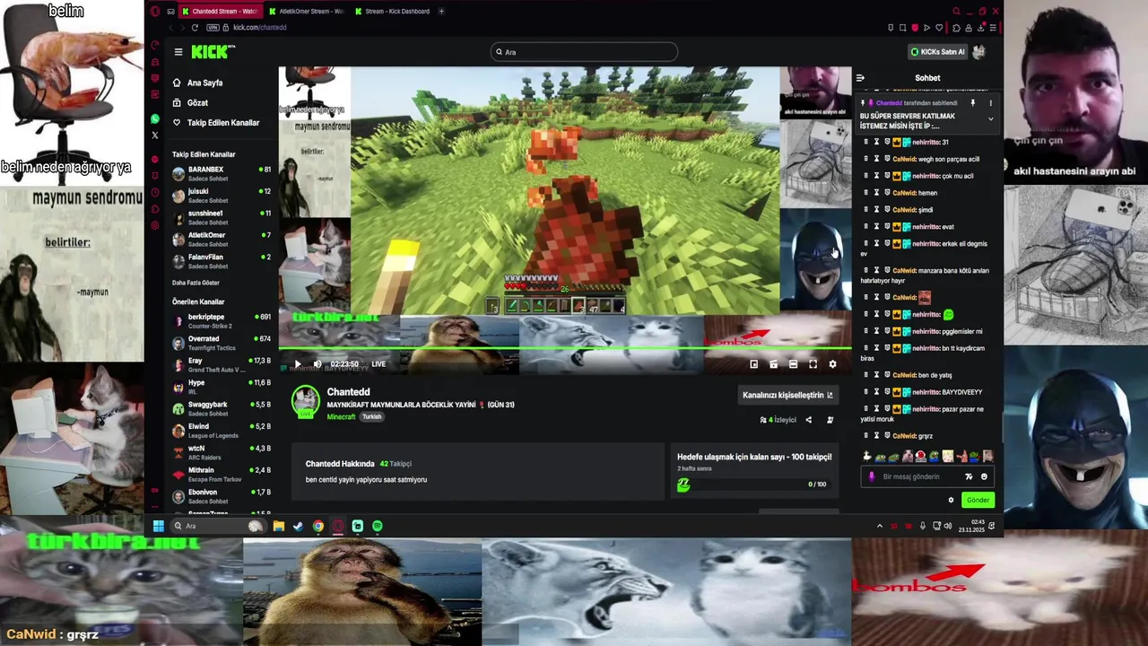Open juisuki channel
The height and width of the screenshot is (646, 1148).
[222, 196]
